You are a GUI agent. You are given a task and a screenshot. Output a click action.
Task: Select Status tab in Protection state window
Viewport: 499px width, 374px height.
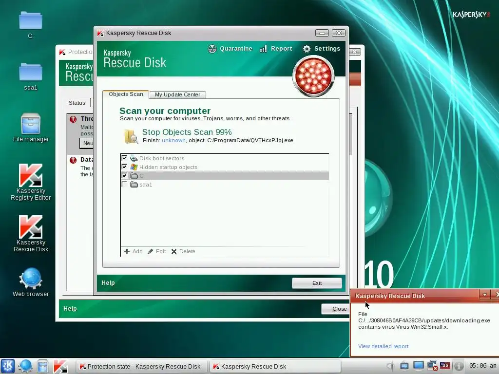point(77,103)
